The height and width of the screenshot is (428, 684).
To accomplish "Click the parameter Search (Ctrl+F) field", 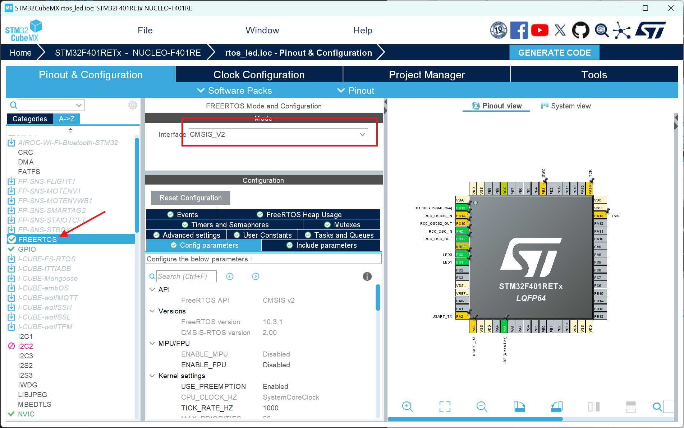I will point(187,276).
